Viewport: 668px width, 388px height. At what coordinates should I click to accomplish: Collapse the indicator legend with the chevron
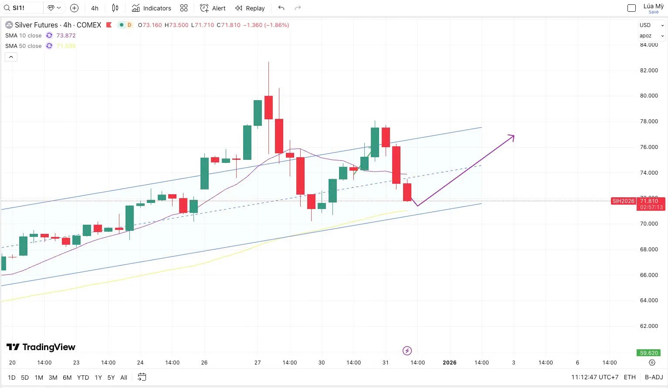[x=11, y=57]
